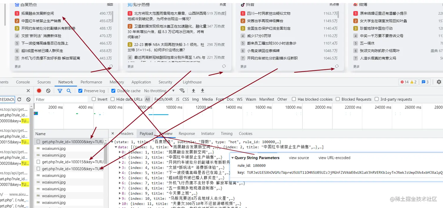Filter requests by Img type
Image resolution: width=443 pixels, height=208 pixels.
195,99
